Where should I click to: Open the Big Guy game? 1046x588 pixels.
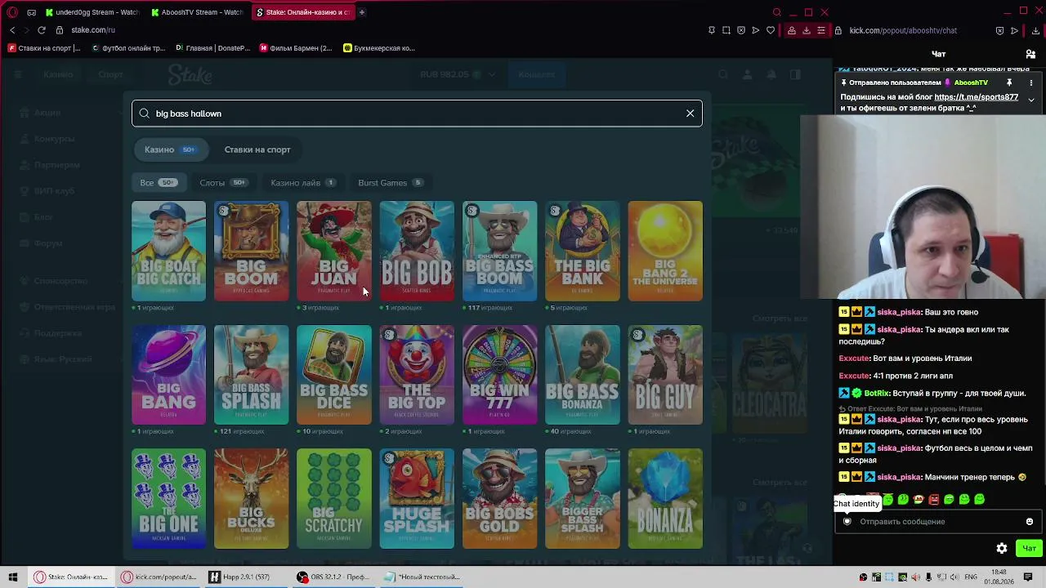665,375
